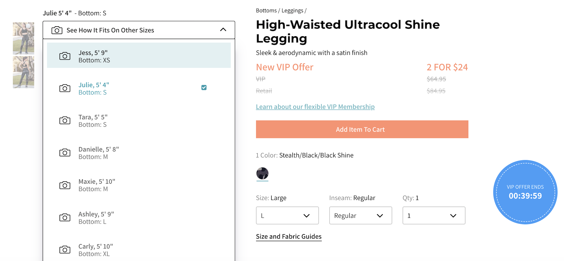Click the camera icon beside Maxie, 5' 10"

pos(65,185)
